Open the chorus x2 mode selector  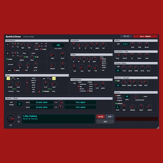118,85
